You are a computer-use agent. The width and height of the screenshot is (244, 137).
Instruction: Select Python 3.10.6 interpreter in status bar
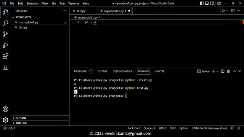(x=209, y=128)
